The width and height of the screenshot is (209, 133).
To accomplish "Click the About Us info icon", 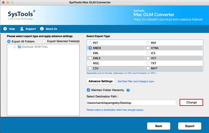I will [42, 29].
